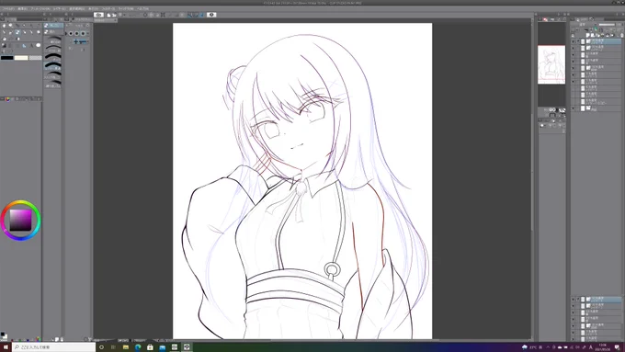Click the New document icon in the command bar
Viewport: 625px width, 352px height.
108,15
